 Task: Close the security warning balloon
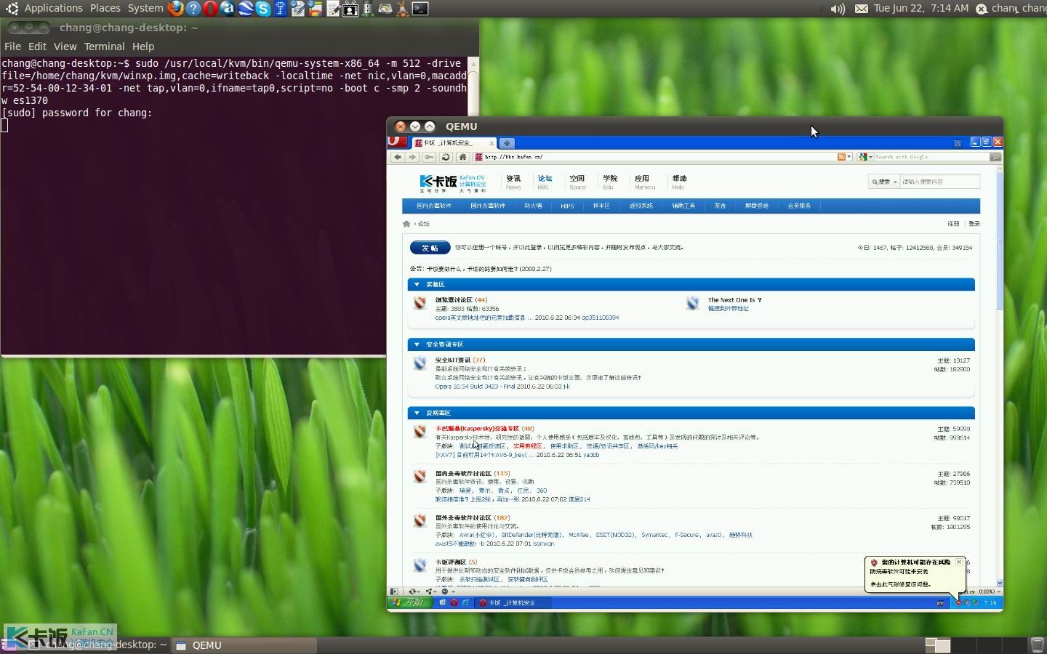click(959, 562)
